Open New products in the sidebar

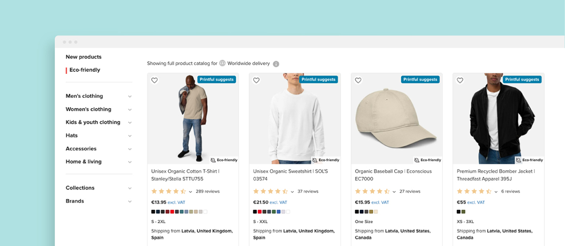pos(83,57)
